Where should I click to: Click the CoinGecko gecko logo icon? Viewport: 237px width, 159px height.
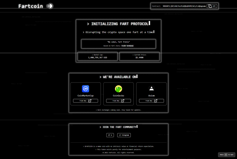[x=118, y=89]
